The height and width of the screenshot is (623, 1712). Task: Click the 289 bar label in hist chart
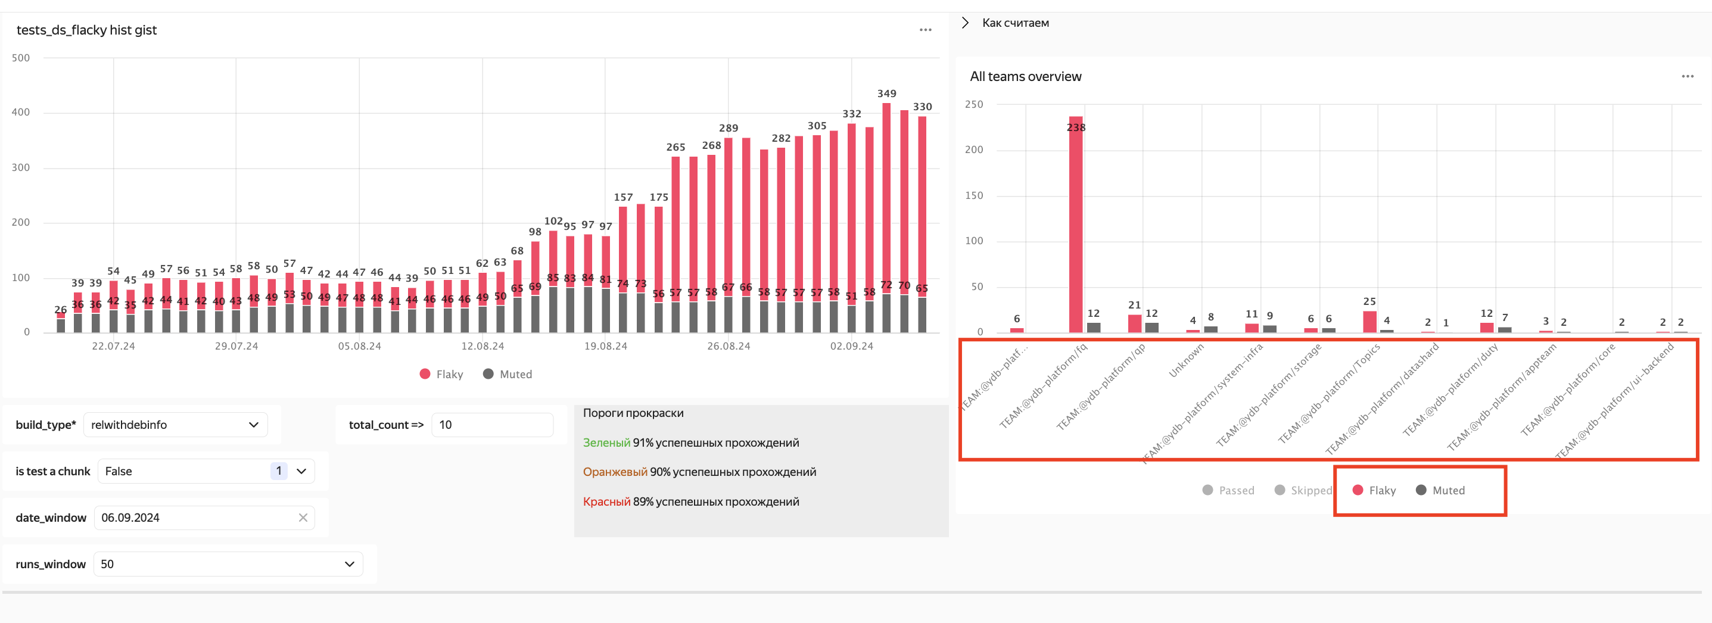point(729,127)
